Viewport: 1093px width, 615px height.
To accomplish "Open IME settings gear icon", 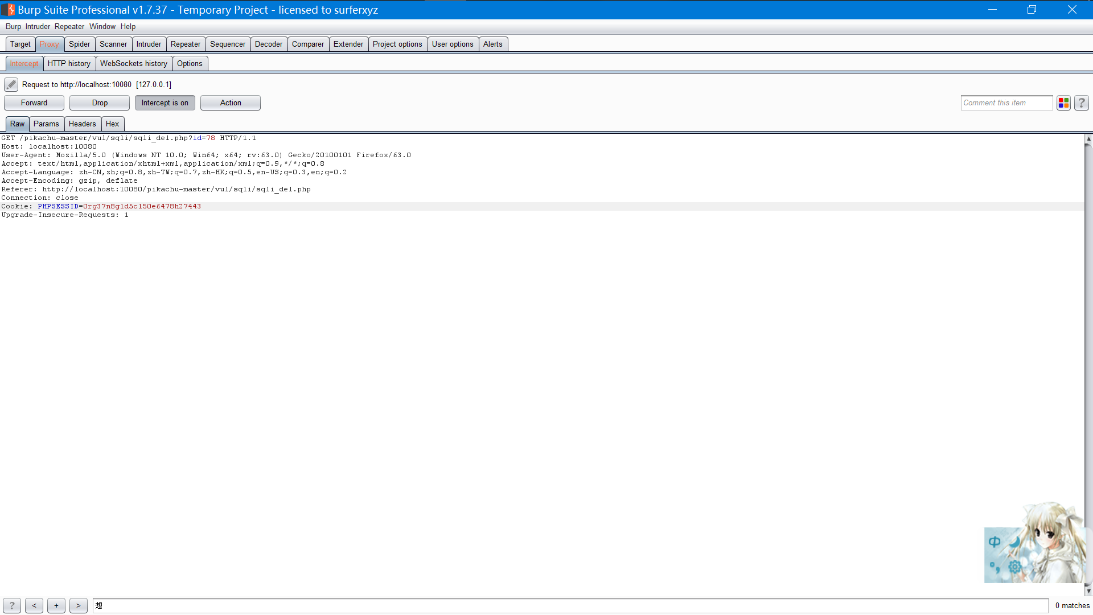I will pyautogui.click(x=1014, y=567).
